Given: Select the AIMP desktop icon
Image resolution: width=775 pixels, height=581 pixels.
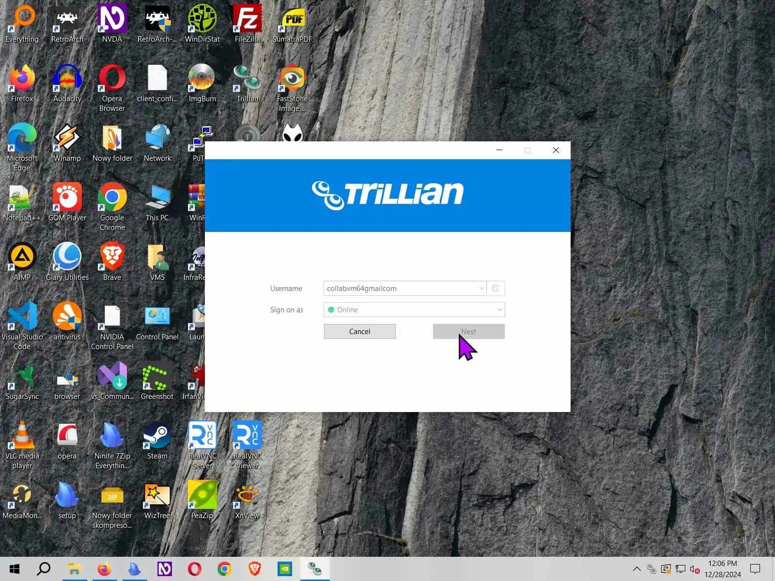Looking at the screenshot, I should point(22,262).
